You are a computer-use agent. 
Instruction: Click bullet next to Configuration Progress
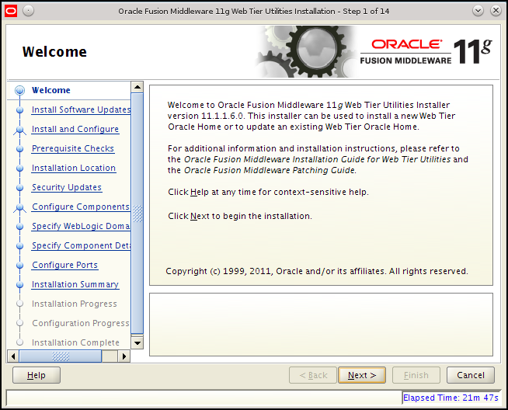point(19,323)
